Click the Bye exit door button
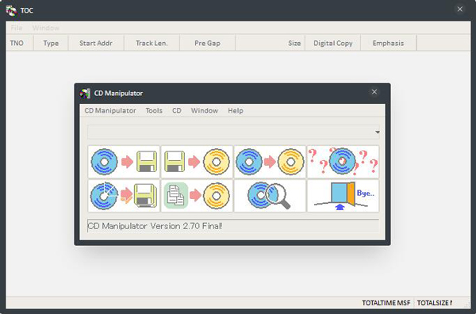This screenshot has height=314, width=476. [343, 196]
